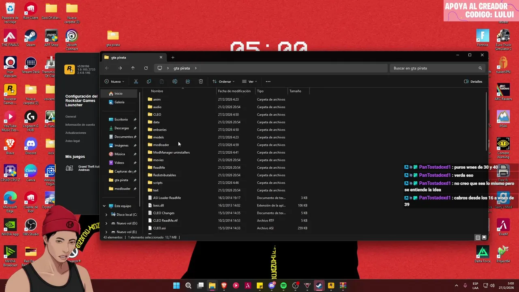Click the Windows Start button
519x292 pixels.
(x=176, y=286)
